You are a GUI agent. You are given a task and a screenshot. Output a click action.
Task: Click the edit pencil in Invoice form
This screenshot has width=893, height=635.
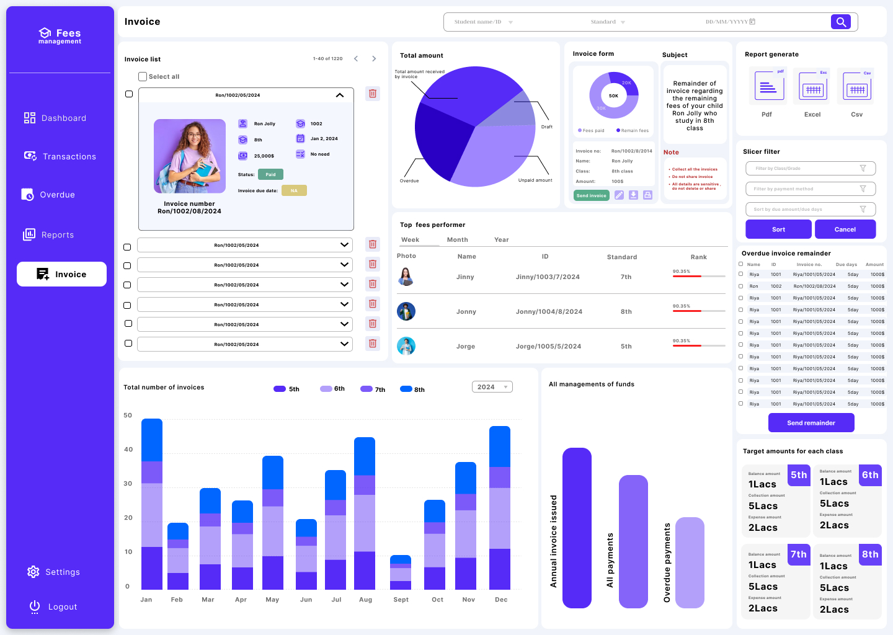coord(619,195)
